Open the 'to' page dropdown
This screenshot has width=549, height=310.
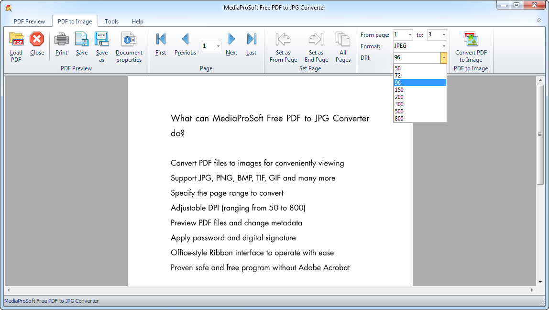click(444, 34)
